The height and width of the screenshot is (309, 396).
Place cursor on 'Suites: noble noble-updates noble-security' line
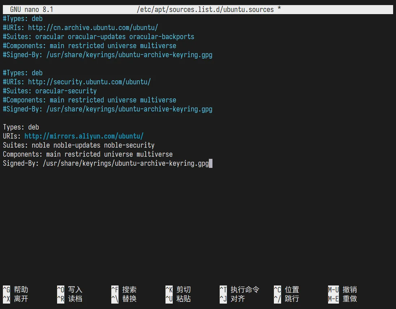tap(78, 145)
